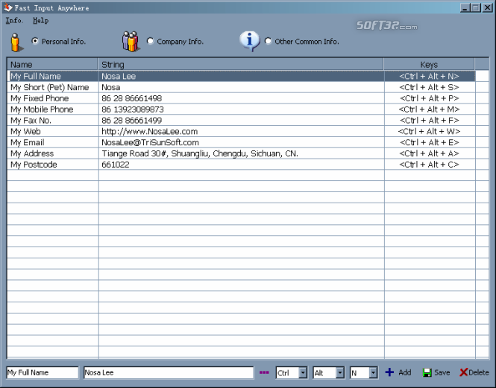Click the green floppy disk Save icon
Screen dimensions: 496x388
[x=427, y=372]
